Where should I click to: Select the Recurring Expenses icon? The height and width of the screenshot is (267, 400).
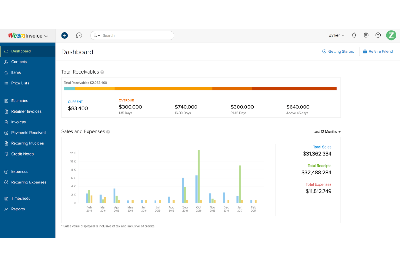click(6, 182)
